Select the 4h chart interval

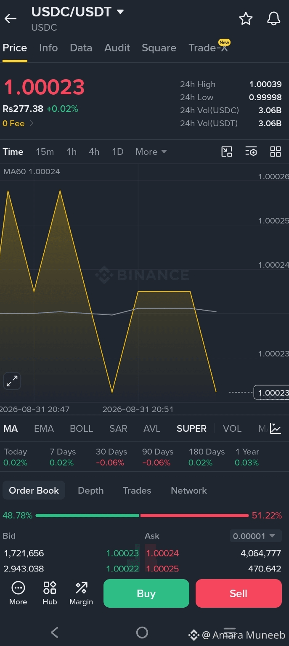click(94, 152)
